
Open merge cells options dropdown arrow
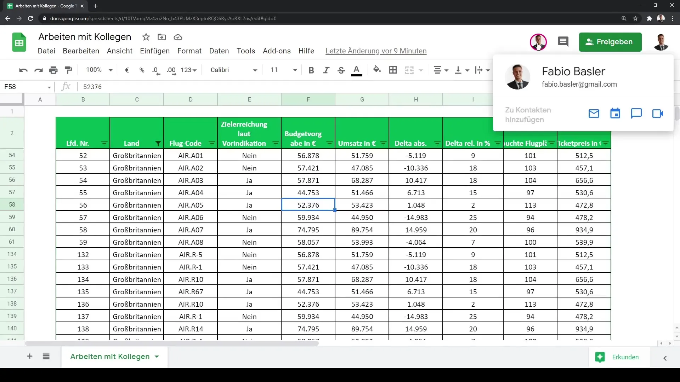coord(421,70)
